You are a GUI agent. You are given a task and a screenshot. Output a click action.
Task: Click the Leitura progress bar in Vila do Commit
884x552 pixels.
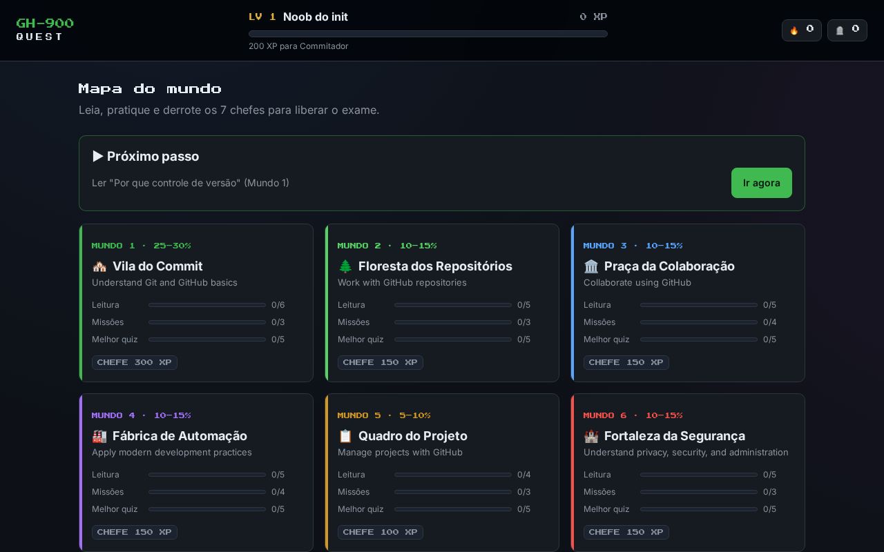(207, 305)
